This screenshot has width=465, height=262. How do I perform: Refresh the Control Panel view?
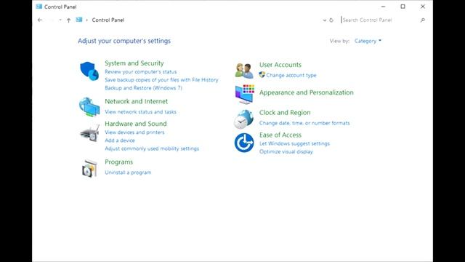[331, 20]
